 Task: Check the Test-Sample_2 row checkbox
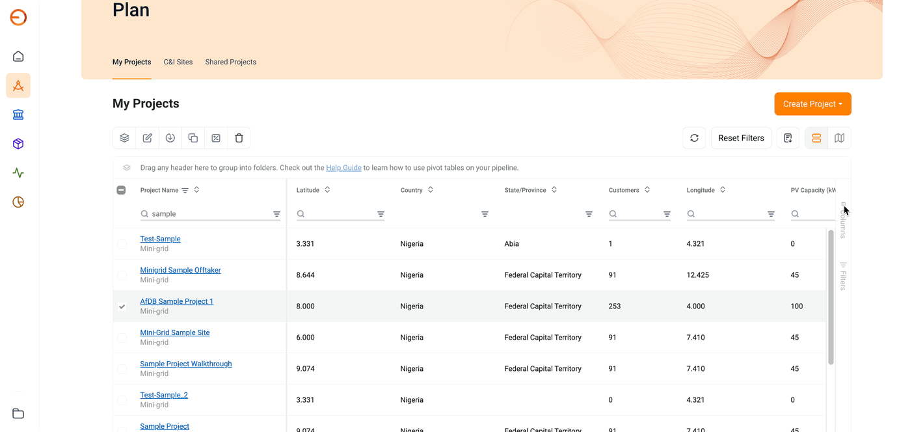pyautogui.click(x=122, y=400)
